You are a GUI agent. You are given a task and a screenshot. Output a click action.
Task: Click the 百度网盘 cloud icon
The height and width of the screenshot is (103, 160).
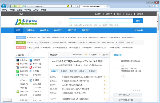[31, 71]
